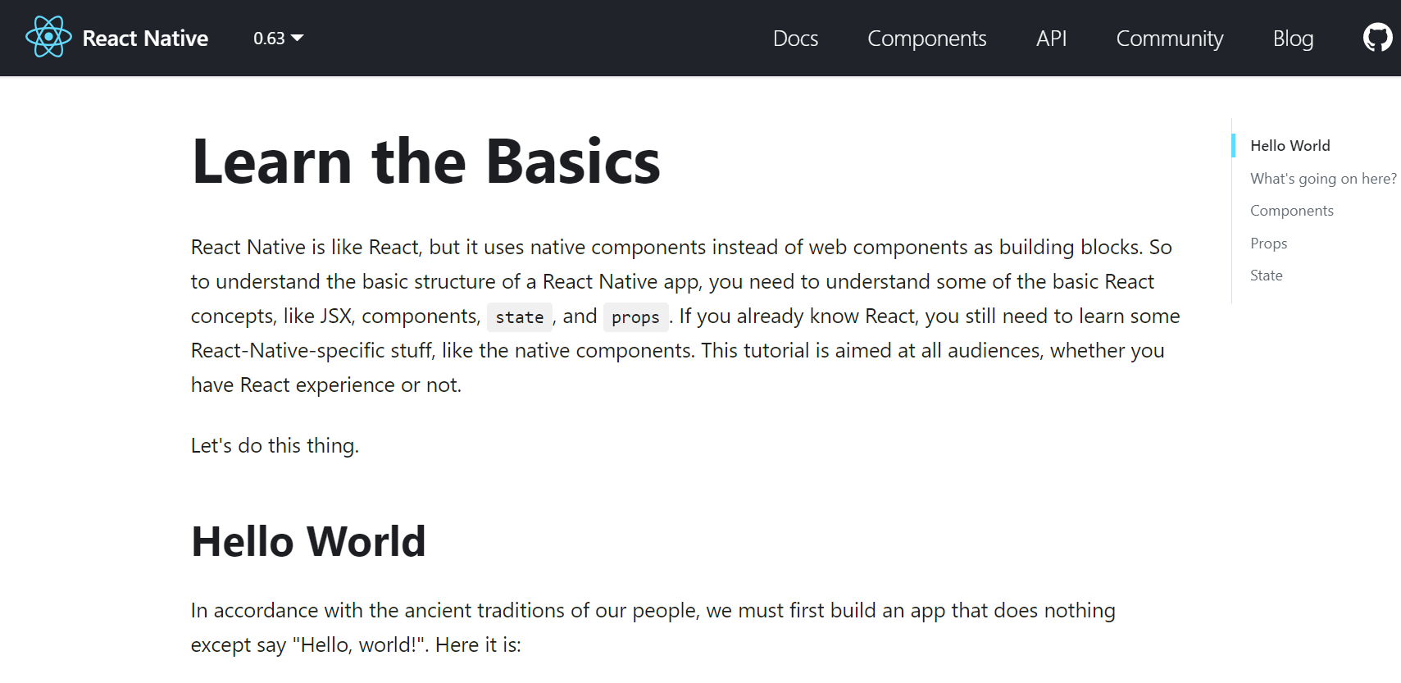Navigate to "What's going on here?" section
The image size is (1401, 683).
[1322, 179]
